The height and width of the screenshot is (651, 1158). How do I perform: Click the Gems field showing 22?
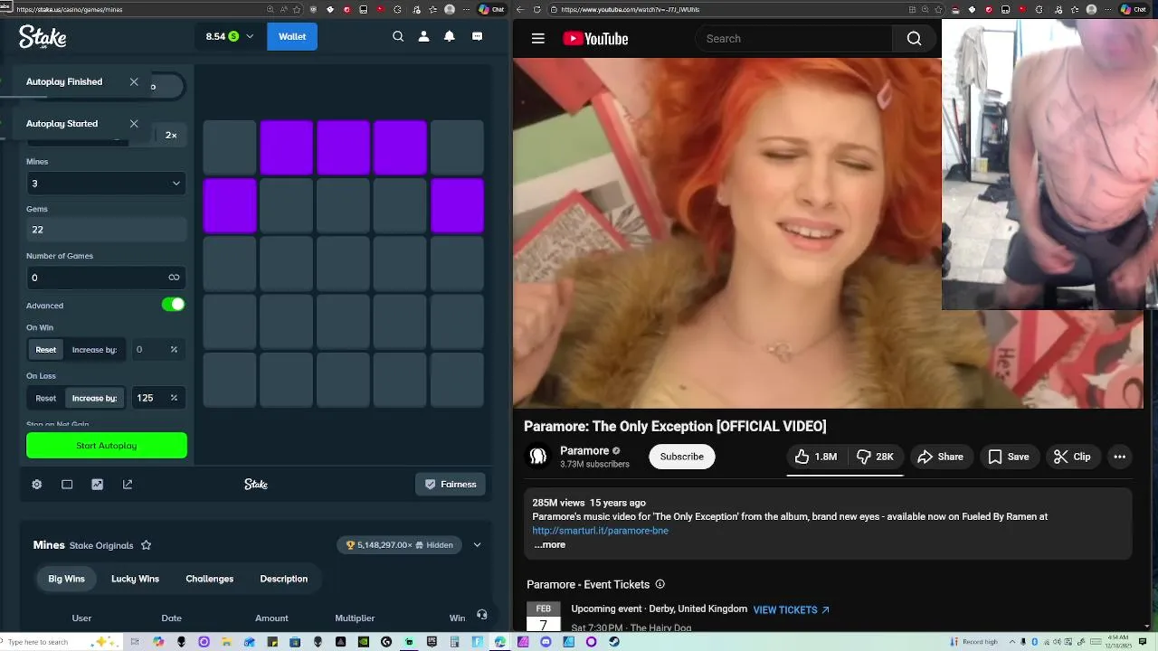pyautogui.click(x=106, y=230)
